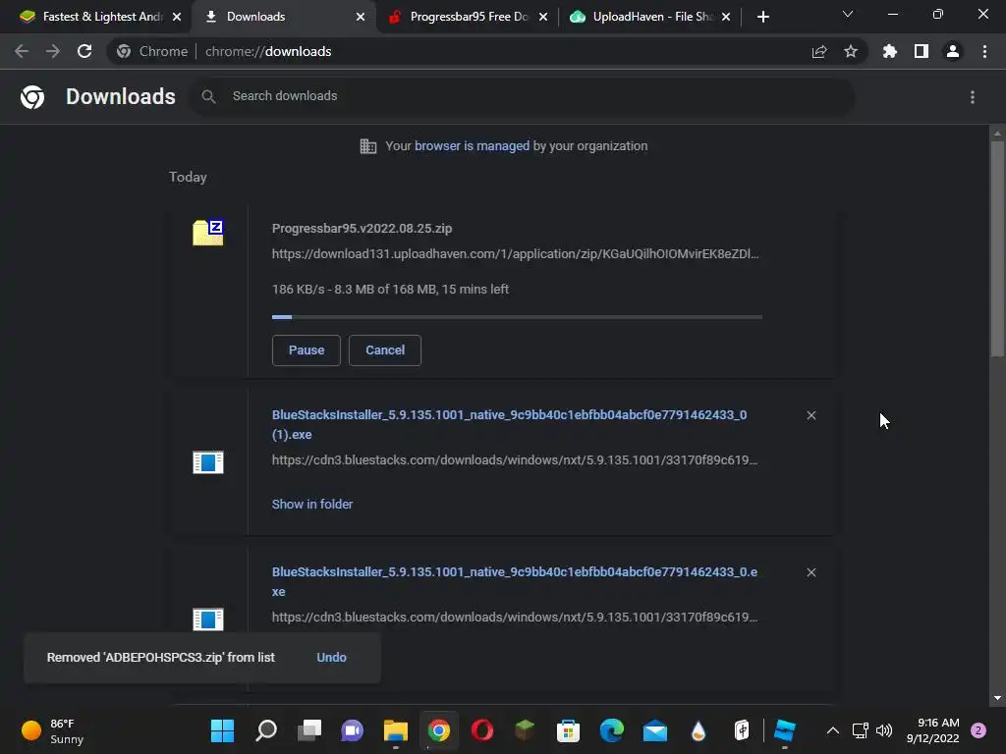1006x754 pixels.
Task: Open the Windows Start menu
Action: (x=223, y=730)
